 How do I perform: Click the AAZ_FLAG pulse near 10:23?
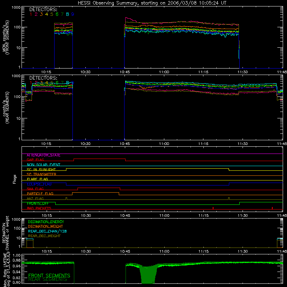[x=66, y=199]
